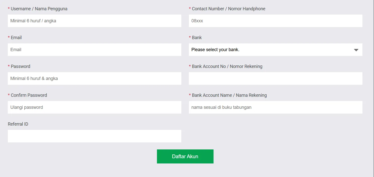374x177 pixels.
Task: Click the Daftar Akun button
Action: (185, 156)
